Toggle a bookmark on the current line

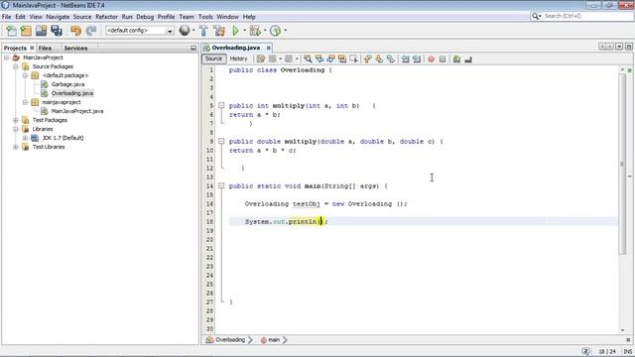pos(391,59)
